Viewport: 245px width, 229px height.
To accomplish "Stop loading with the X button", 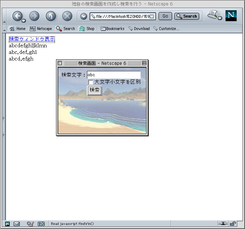I will pyautogui.click(x=67, y=16).
